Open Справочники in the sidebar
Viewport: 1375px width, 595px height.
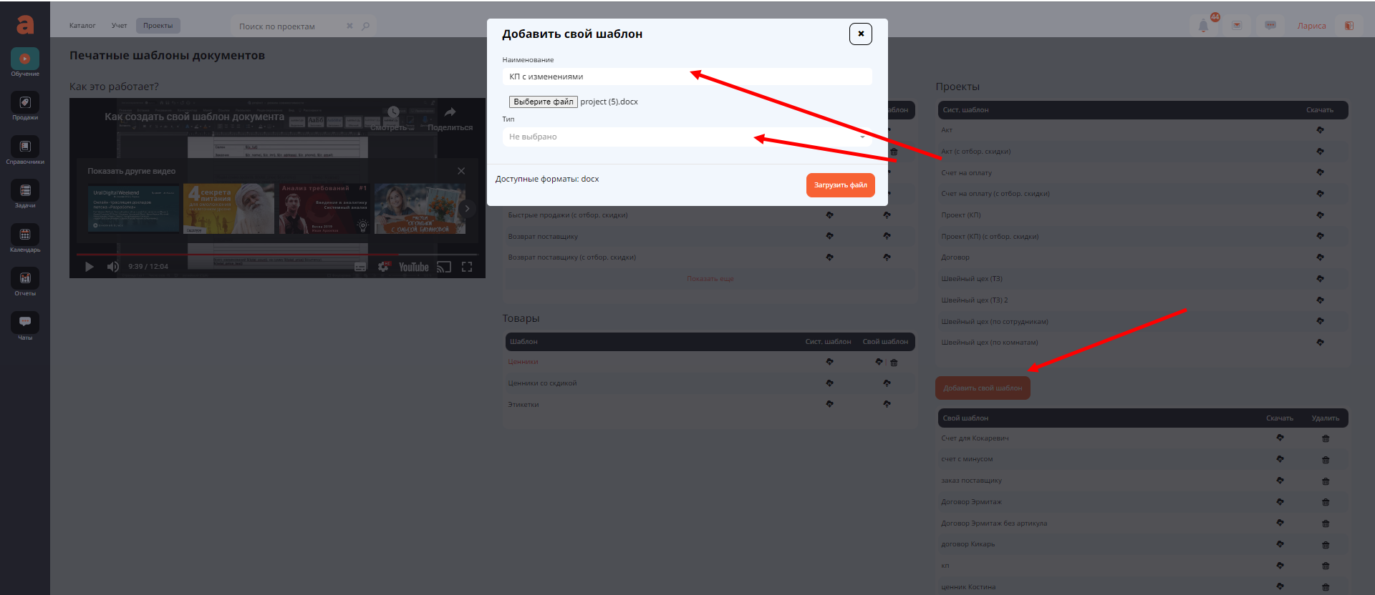click(x=25, y=149)
